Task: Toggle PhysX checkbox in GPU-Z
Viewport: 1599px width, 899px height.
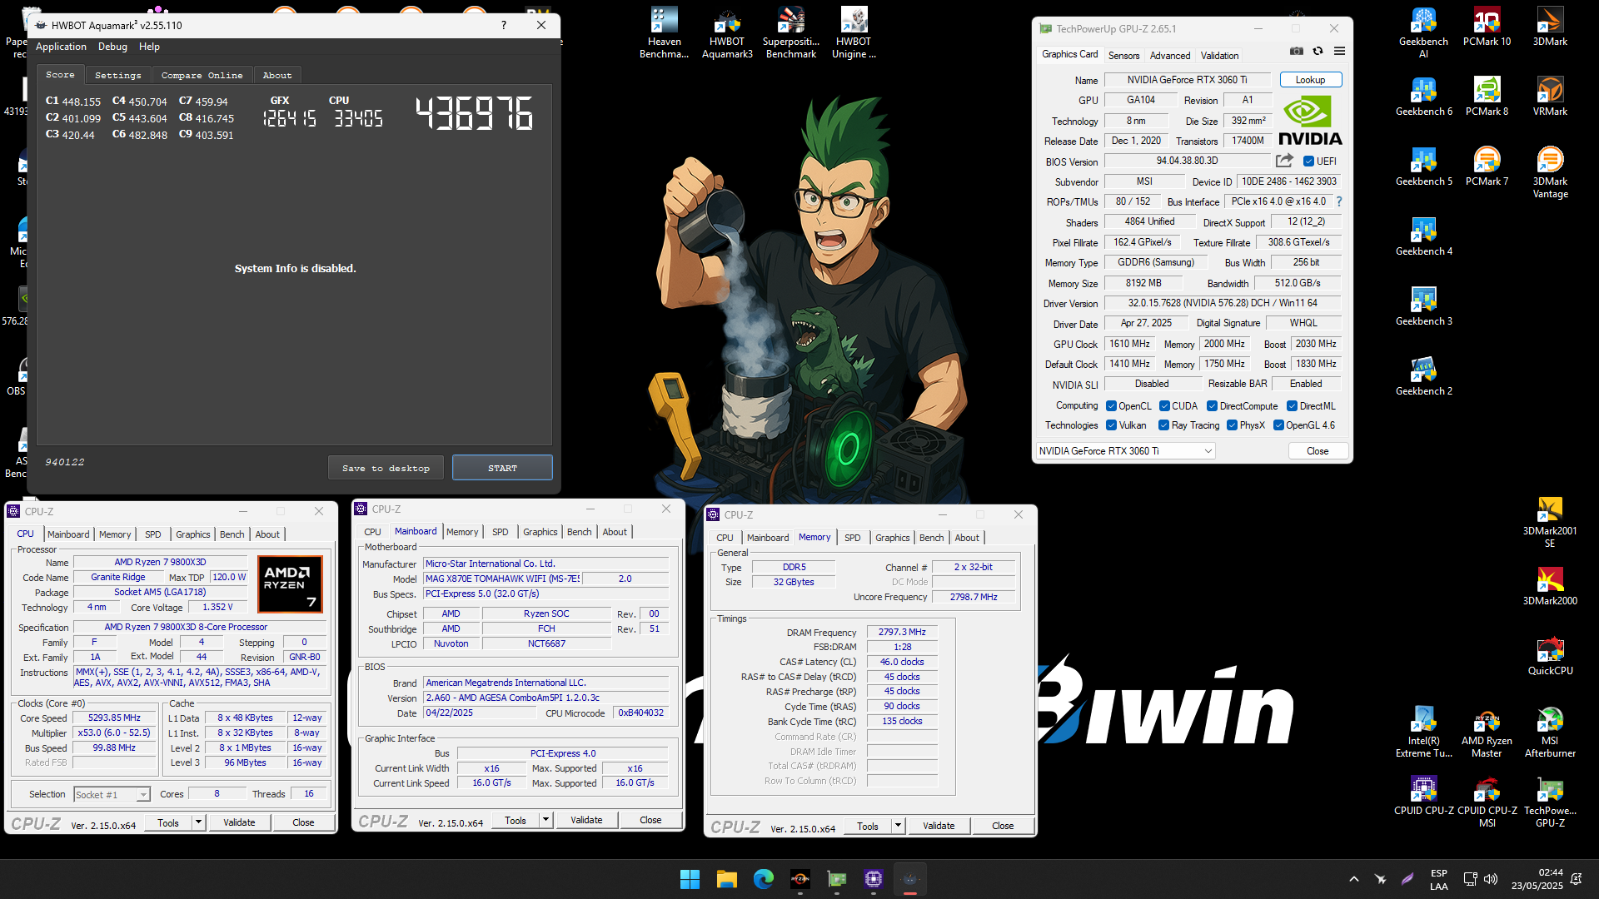Action: click(1232, 425)
